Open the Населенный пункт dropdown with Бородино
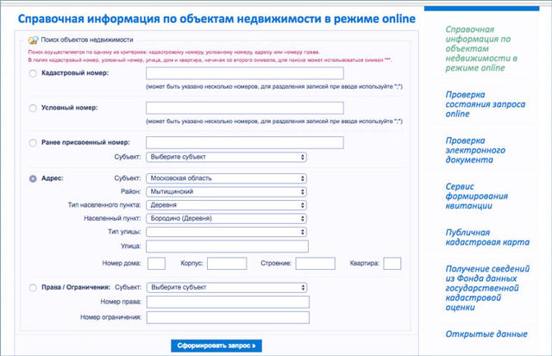This screenshot has height=356, width=552. pyautogui.click(x=226, y=218)
